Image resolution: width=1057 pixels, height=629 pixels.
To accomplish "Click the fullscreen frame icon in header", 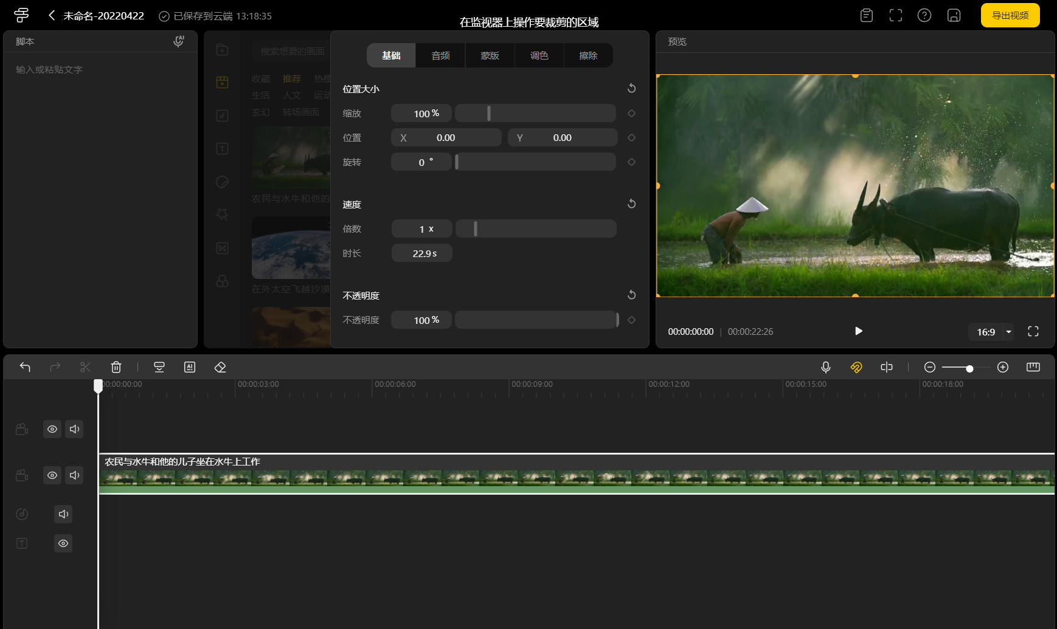I will pyautogui.click(x=896, y=15).
